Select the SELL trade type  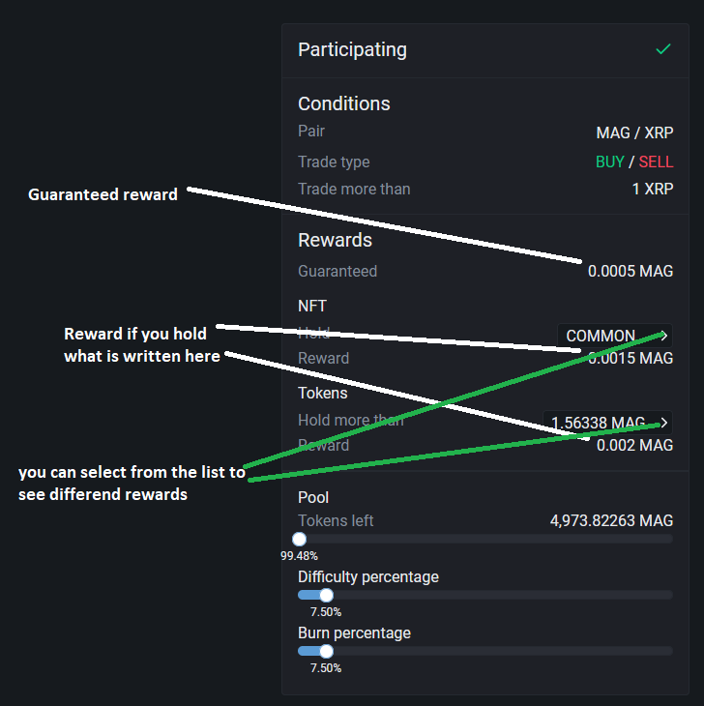pos(656,162)
